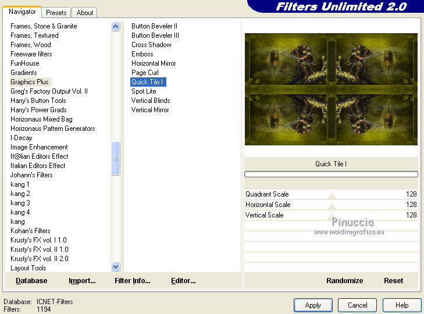The image size is (424, 314).
Task: Select Kohan's Filters category
Action: (30, 231)
